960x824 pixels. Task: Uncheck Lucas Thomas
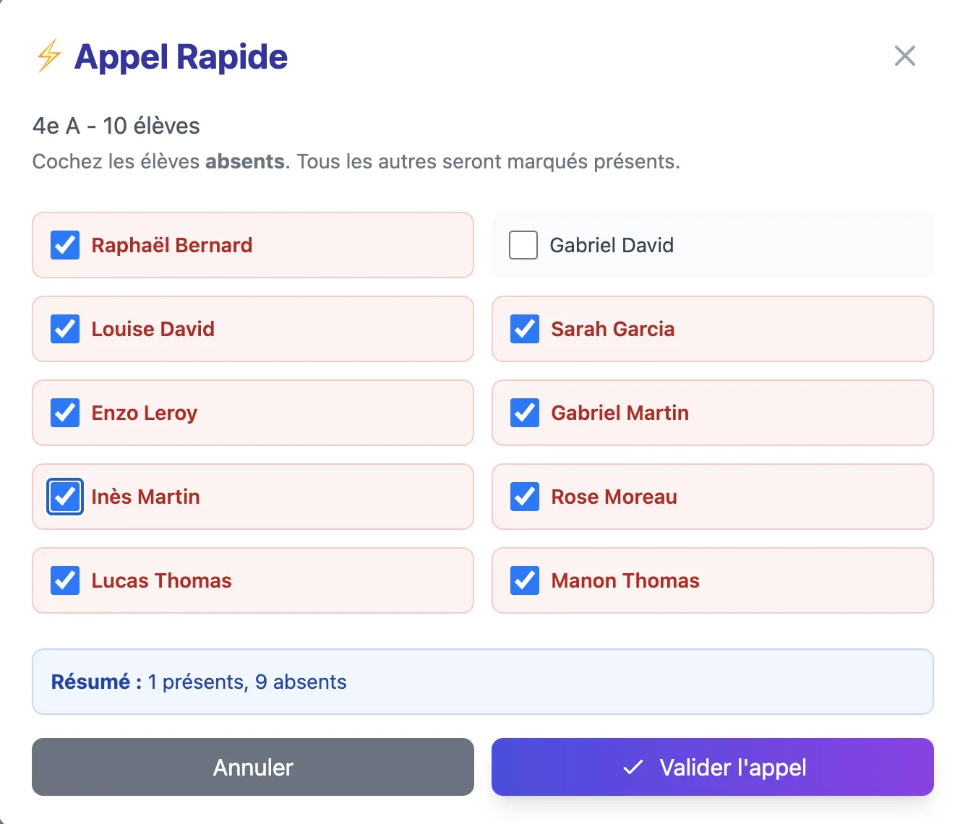64,580
